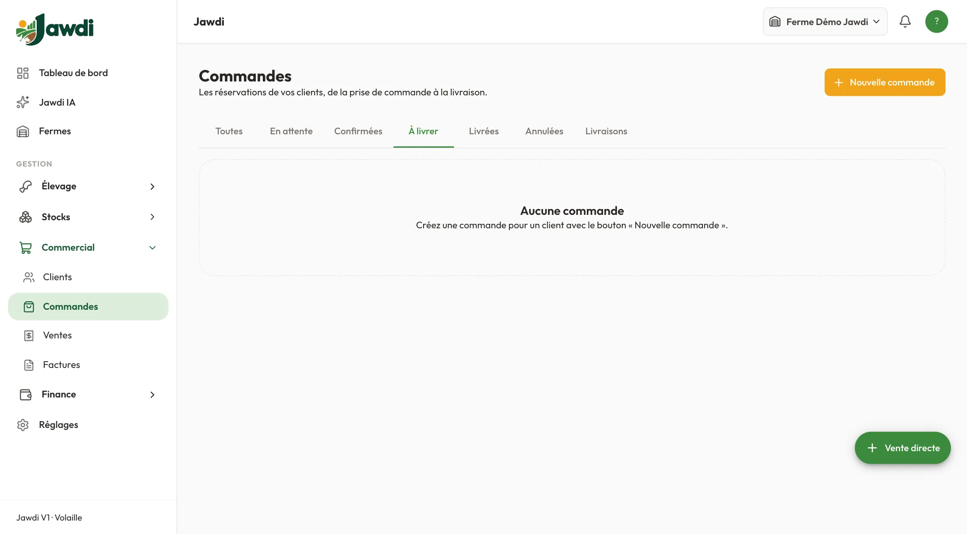The width and height of the screenshot is (967, 534).
Task: Click the Commercial cart icon
Action: point(26,248)
